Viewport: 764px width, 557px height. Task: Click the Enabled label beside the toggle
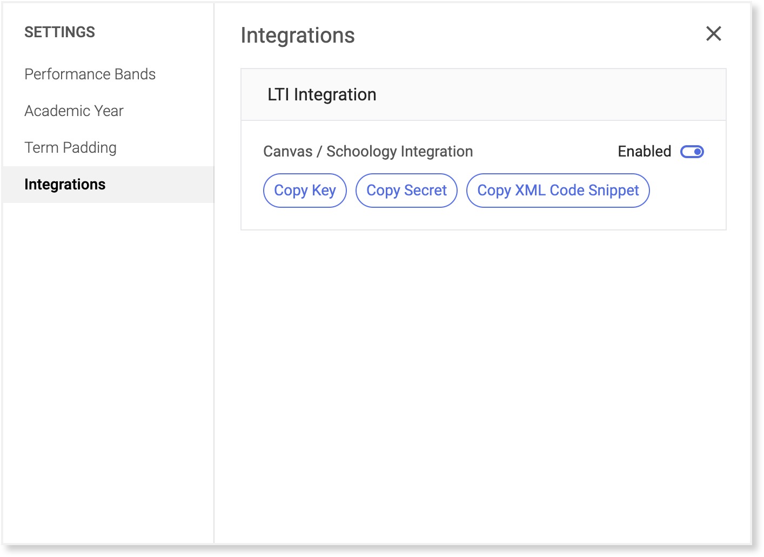coord(644,152)
